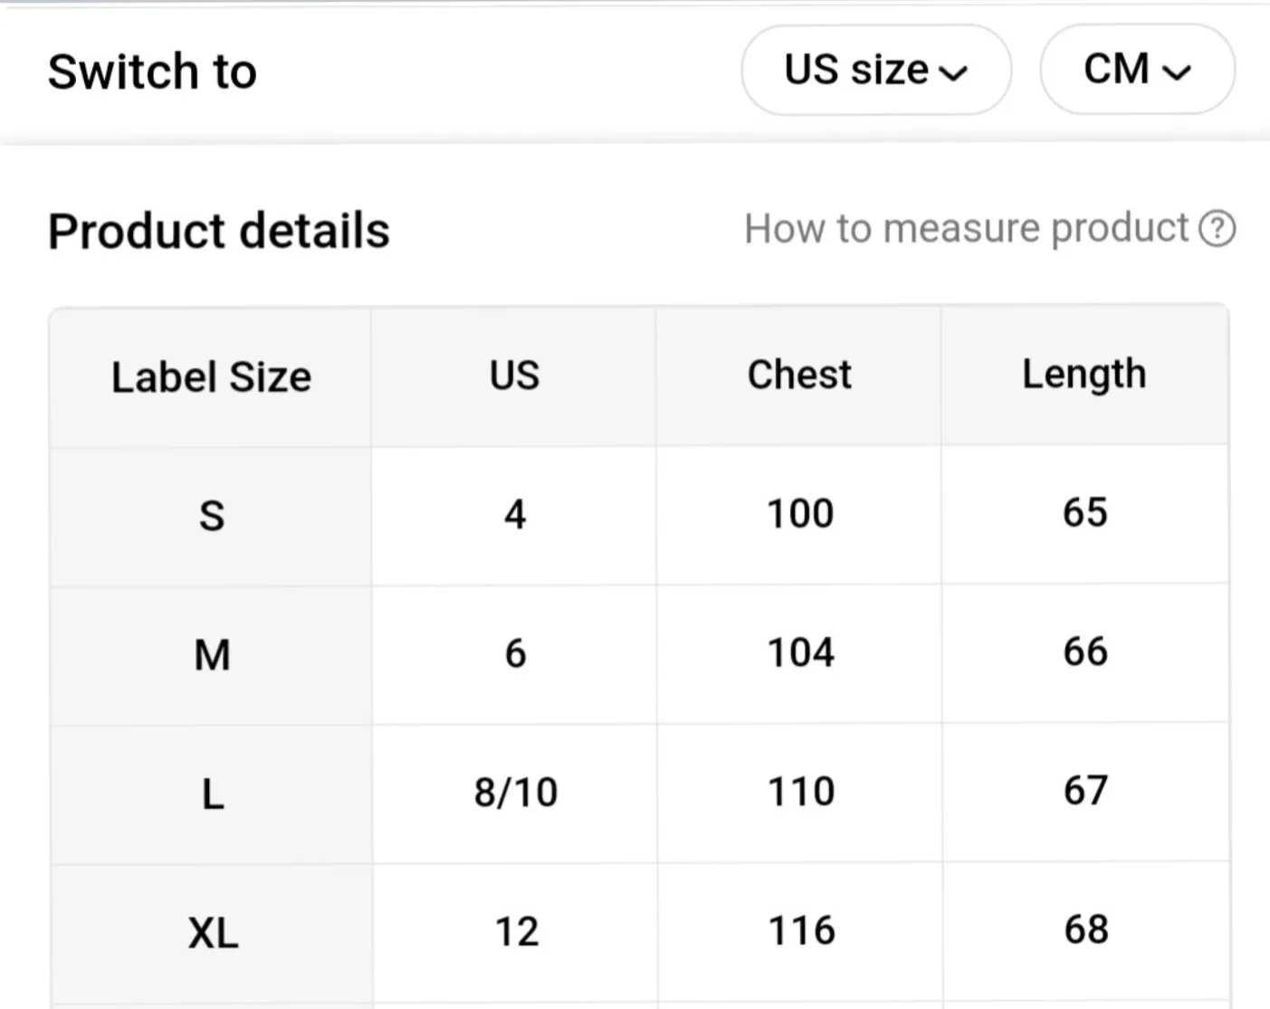Screen dimensions: 1270x1009
Task: Select the S size row
Action: (x=211, y=515)
